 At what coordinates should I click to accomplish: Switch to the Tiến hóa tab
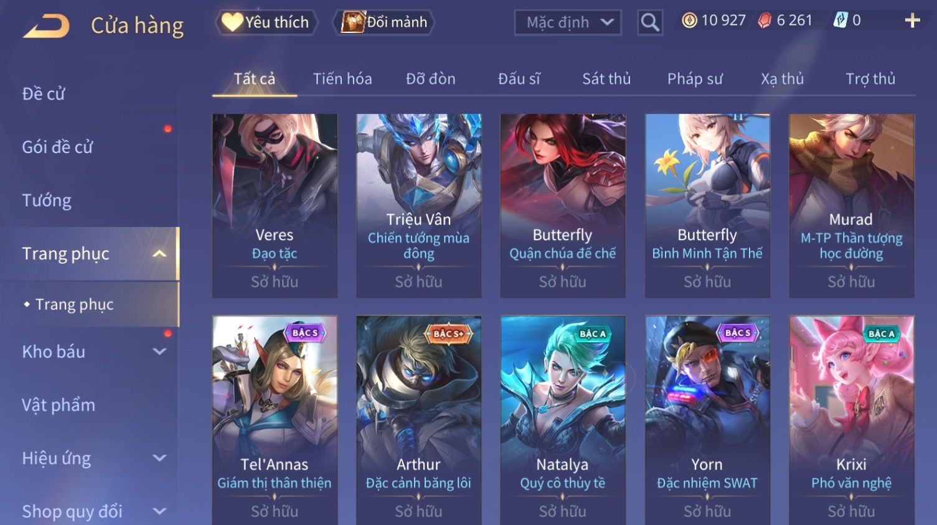point(342,79)
